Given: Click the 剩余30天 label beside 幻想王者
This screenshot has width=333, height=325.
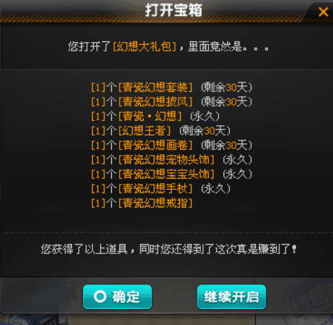Looking at the screenshot, I should [205, 130].
